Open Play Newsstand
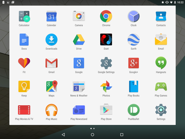The height and width of the screenshot is (139, 185). point(79,110)
